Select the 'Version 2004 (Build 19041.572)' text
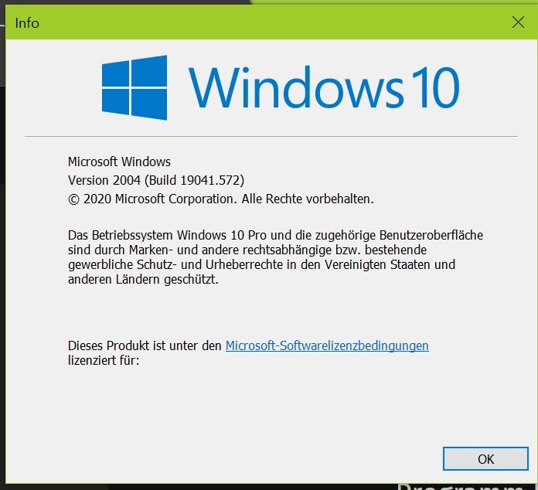538x490 pixels. [156, 180]
